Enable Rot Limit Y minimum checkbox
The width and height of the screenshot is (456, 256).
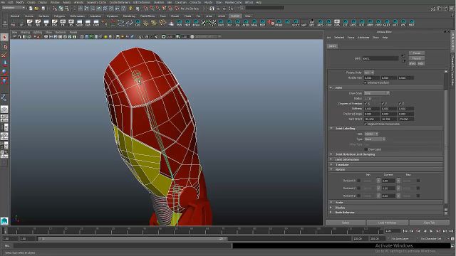[x=358, y=188]
